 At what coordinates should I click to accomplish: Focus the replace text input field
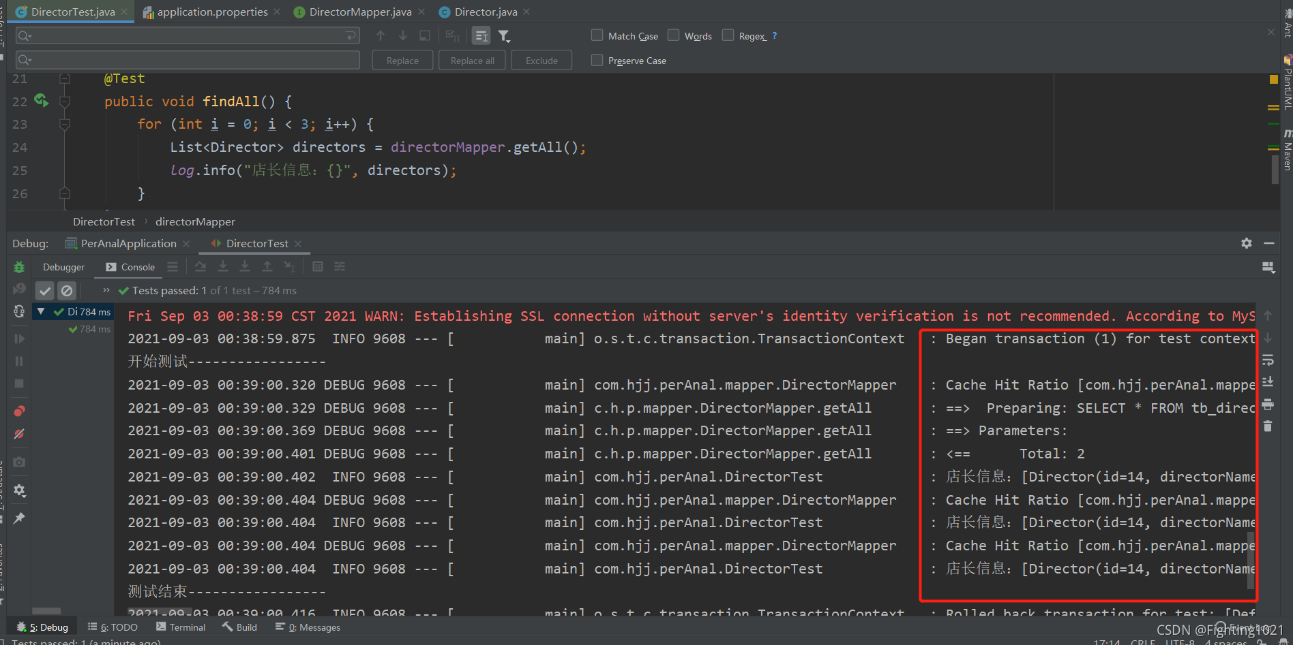[x=188, y=60]
